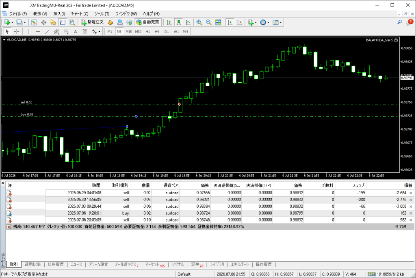Select the standard cursor arrow tool
The height and width of the screenshot is (278, 416).
(7, 32)
